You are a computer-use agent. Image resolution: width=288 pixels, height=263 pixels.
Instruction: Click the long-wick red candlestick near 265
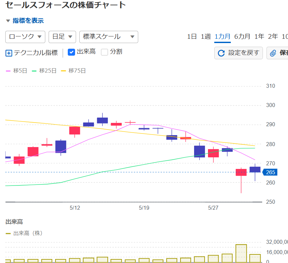[241, 173]
